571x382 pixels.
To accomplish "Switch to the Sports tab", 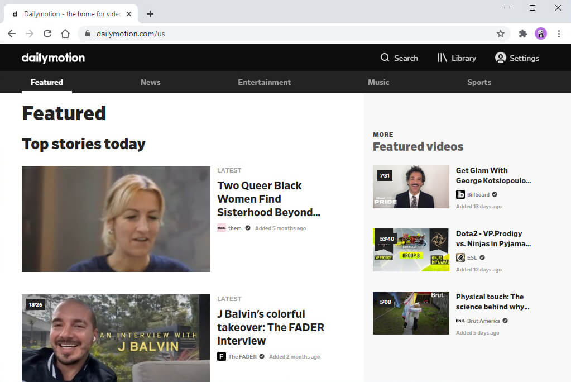I will (479, 83).
